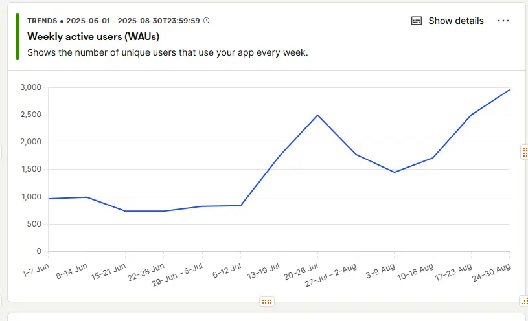Click the line point at 17–23 Aug

click(x=471, y=115)
